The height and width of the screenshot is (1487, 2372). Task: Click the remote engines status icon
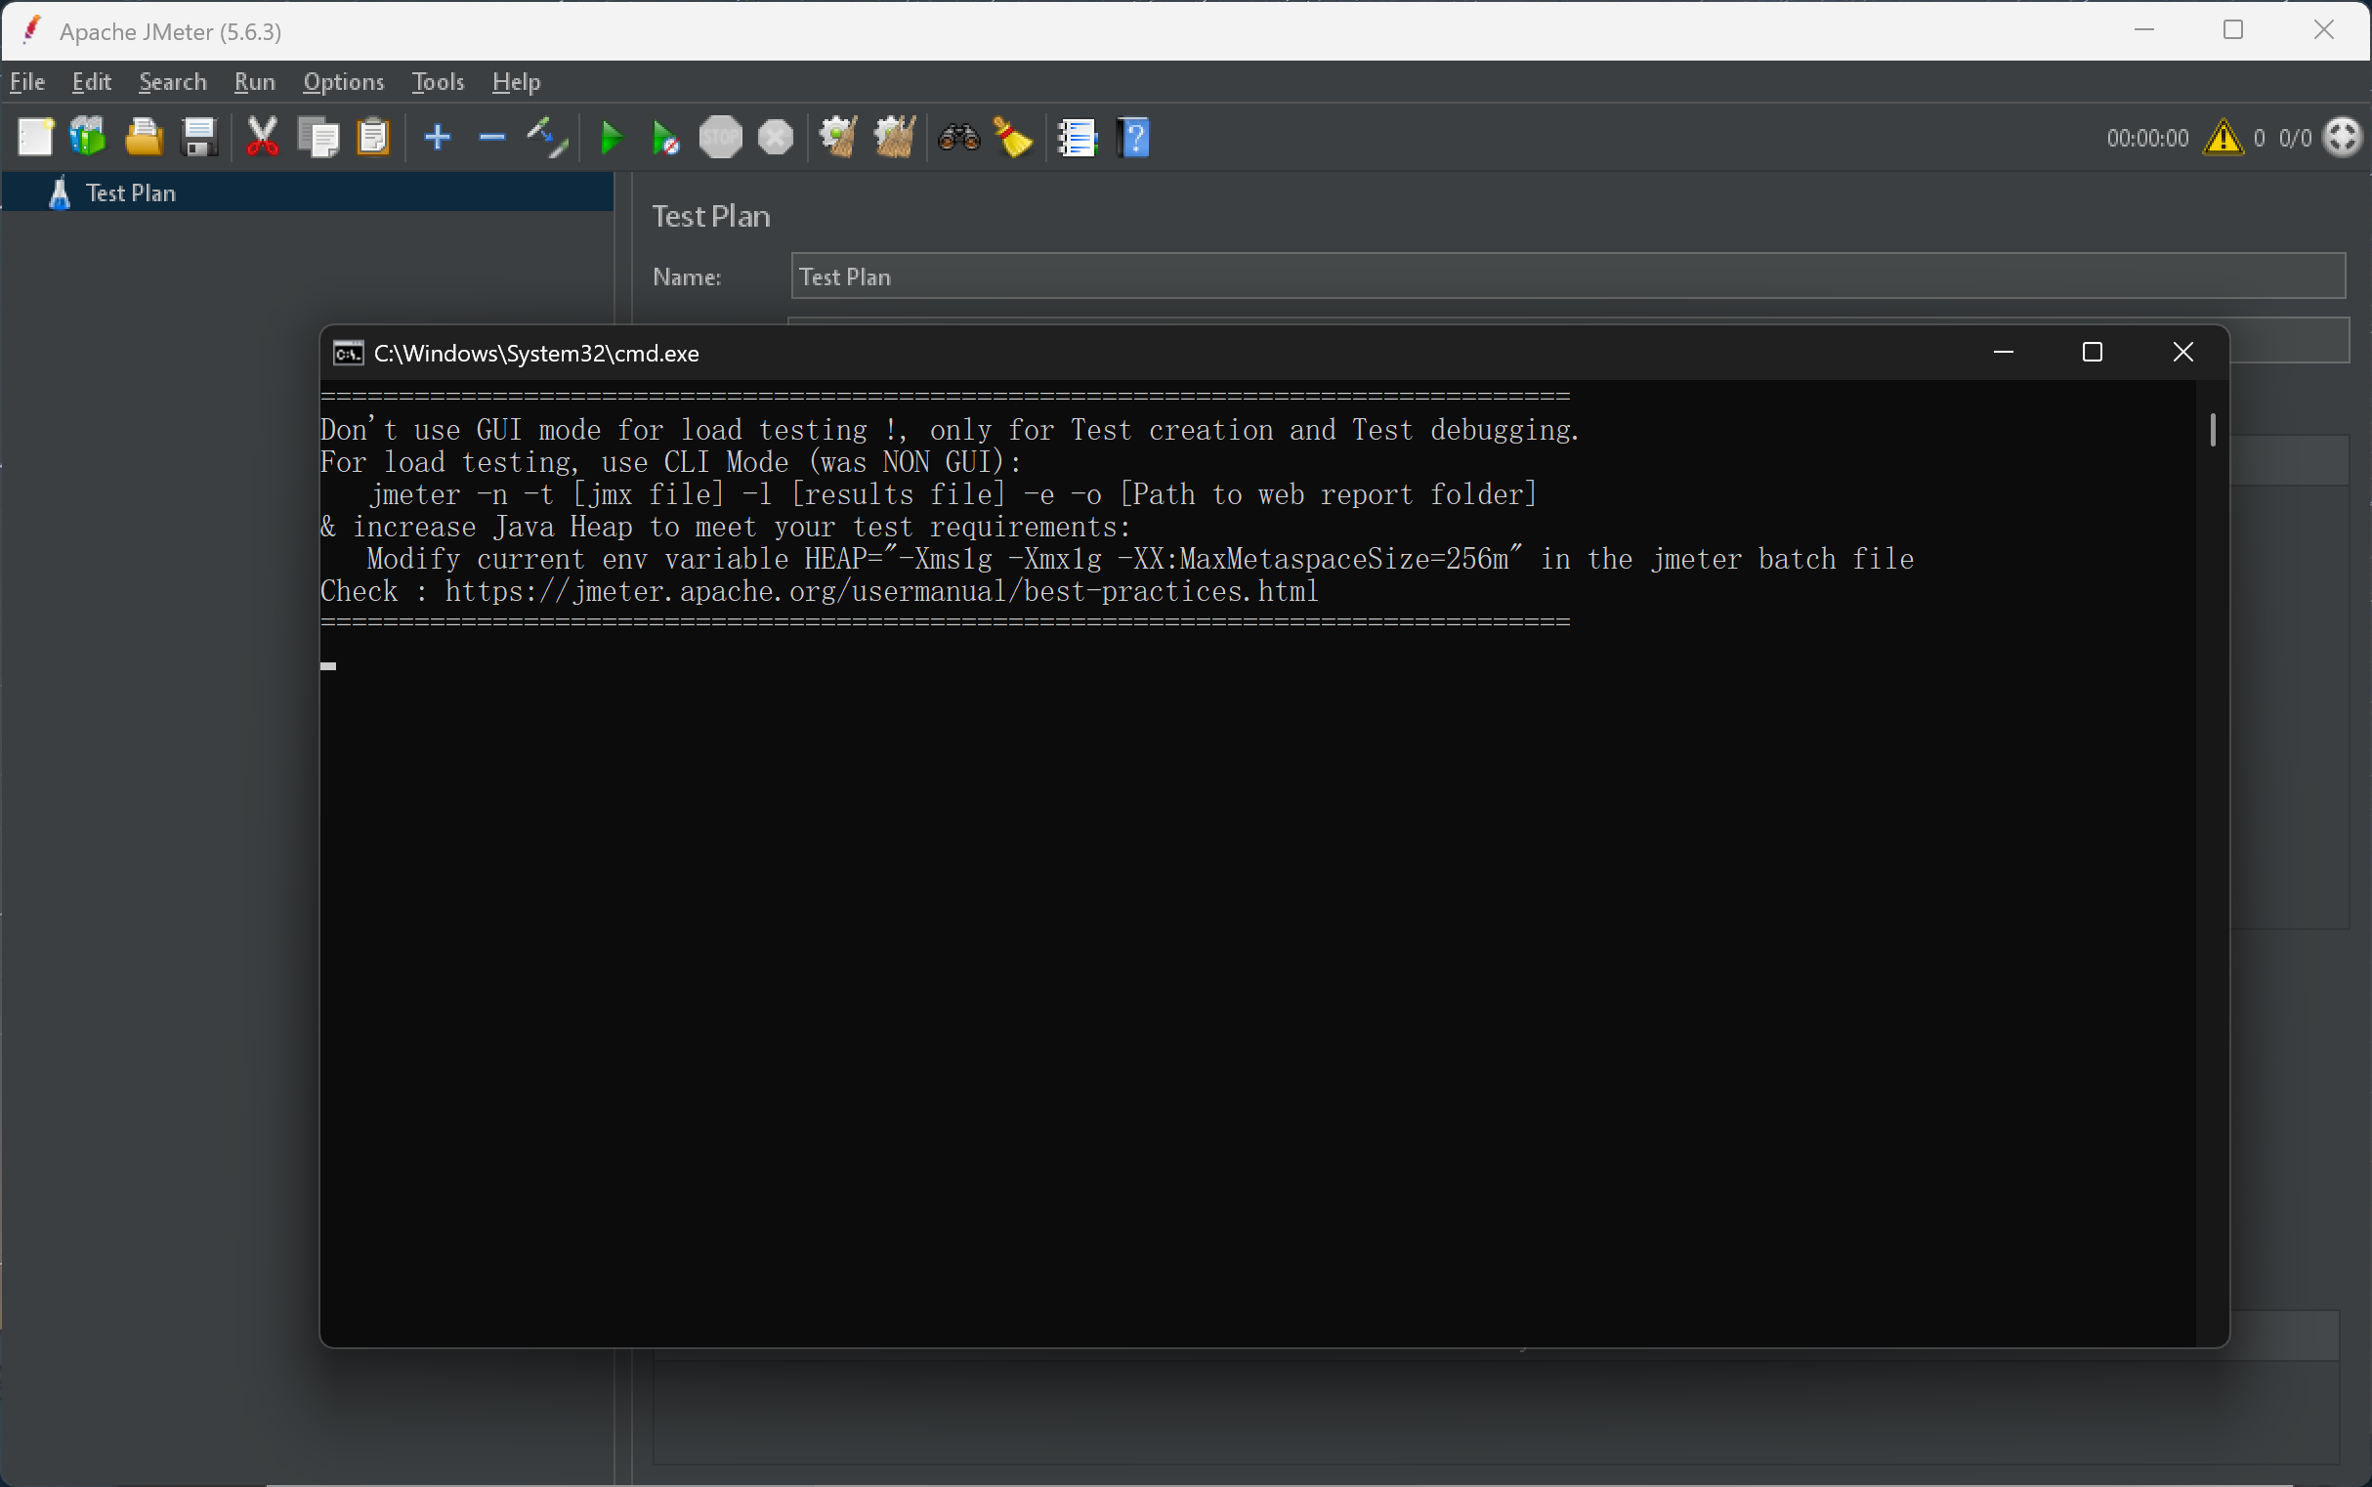pyautogui.click(x=2343, y=138)
